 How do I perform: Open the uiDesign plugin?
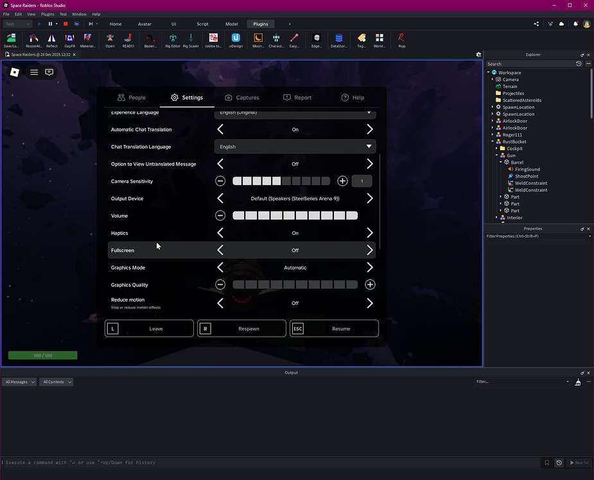pyautogui.click(x=236, y=40)
